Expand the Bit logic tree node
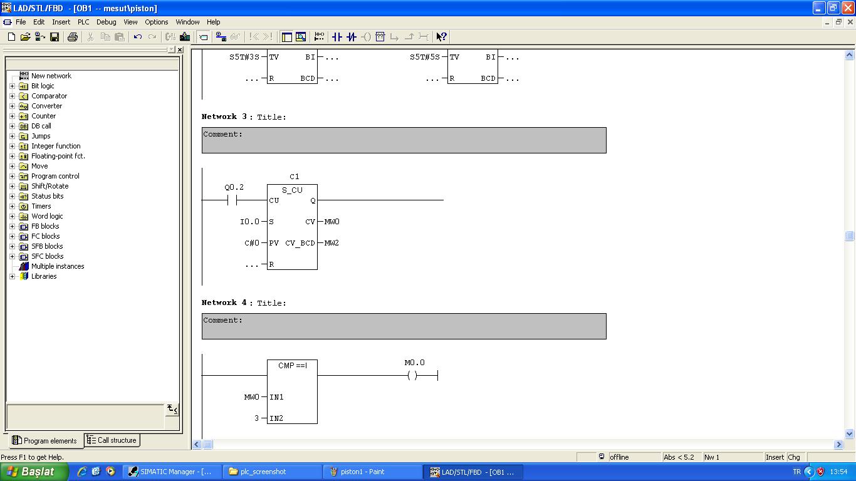Viewport: 856px width, 481px height. 12,86
